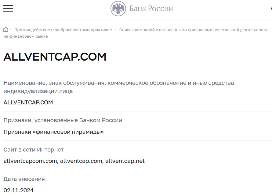Click the partially visible icon at header's right edge
Screen dimensions: 272x195
point(271,8)
